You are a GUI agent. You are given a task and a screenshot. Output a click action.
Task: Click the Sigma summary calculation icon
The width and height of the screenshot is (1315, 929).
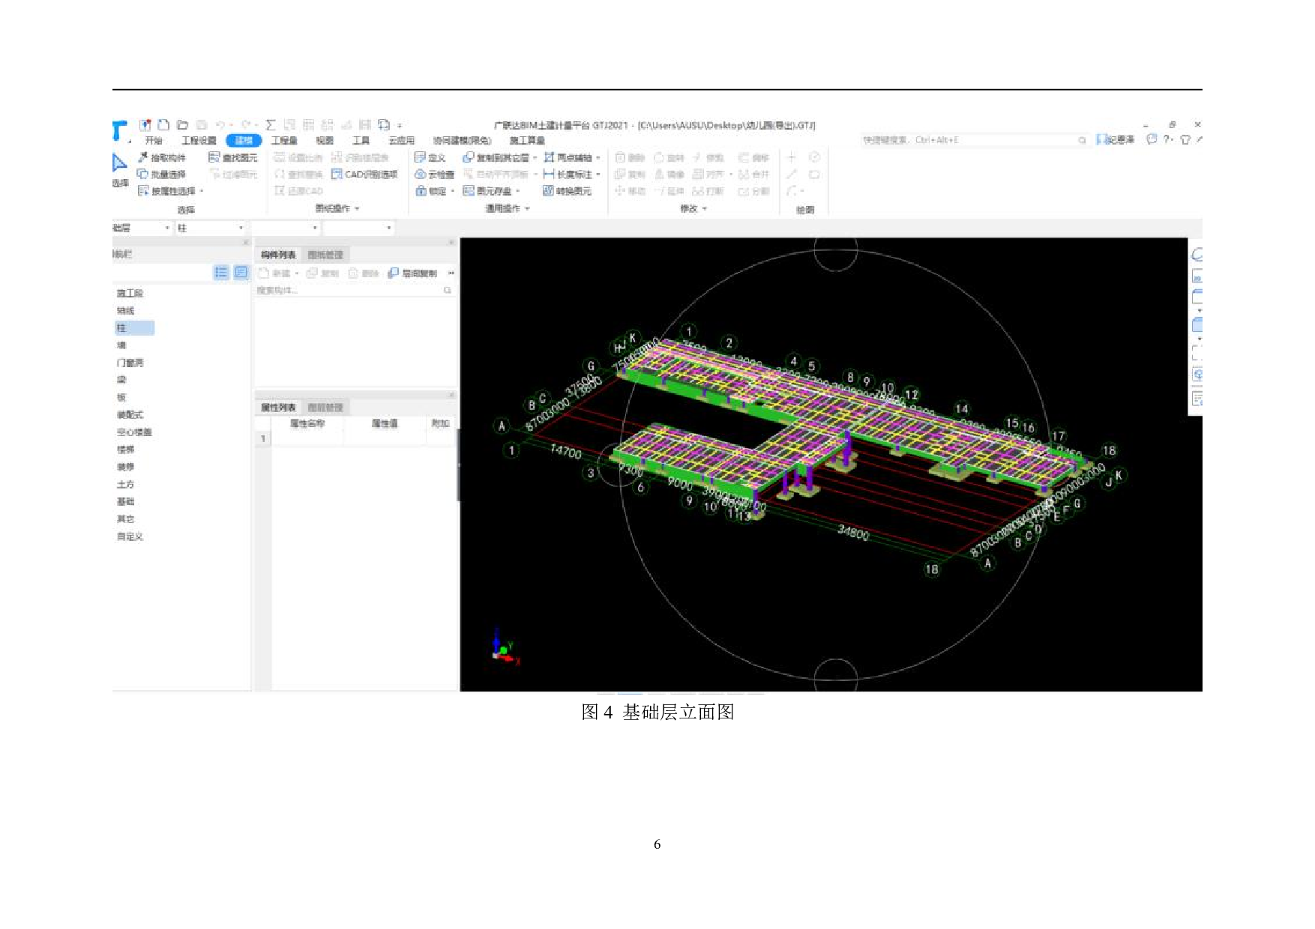coord(271,125)
